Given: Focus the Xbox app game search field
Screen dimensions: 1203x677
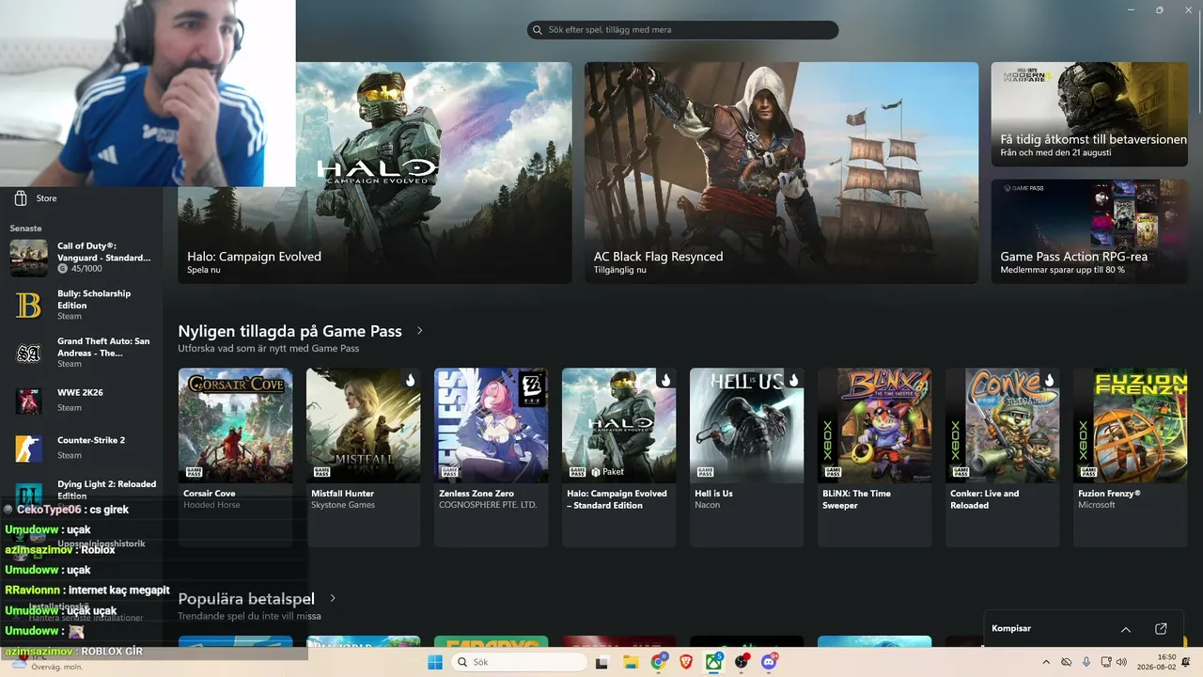Looking at the screenshot, I should pos(682,30).
